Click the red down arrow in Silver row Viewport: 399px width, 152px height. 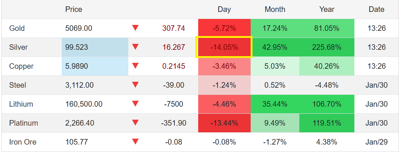(135, 47)
